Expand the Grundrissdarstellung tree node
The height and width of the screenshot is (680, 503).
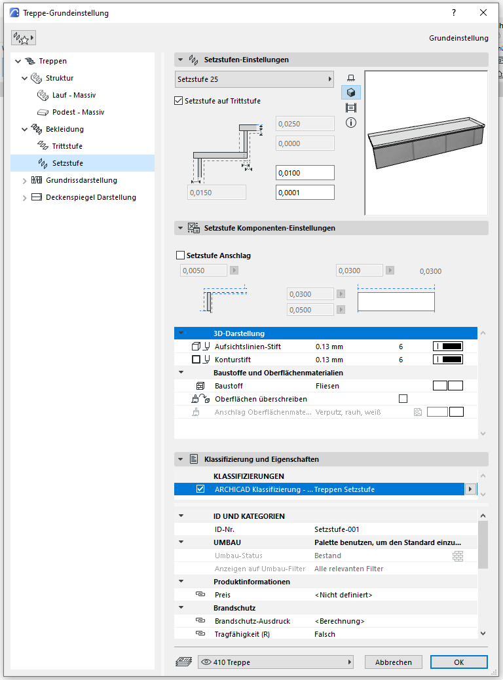tap(25, 180)
